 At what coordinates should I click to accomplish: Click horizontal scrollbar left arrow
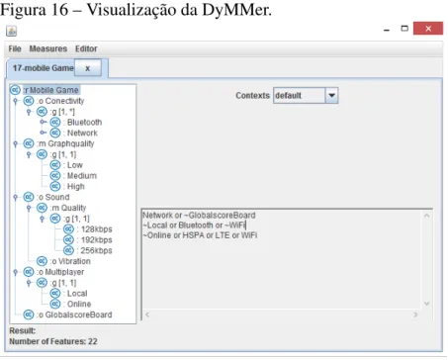[x=147, y=315]
